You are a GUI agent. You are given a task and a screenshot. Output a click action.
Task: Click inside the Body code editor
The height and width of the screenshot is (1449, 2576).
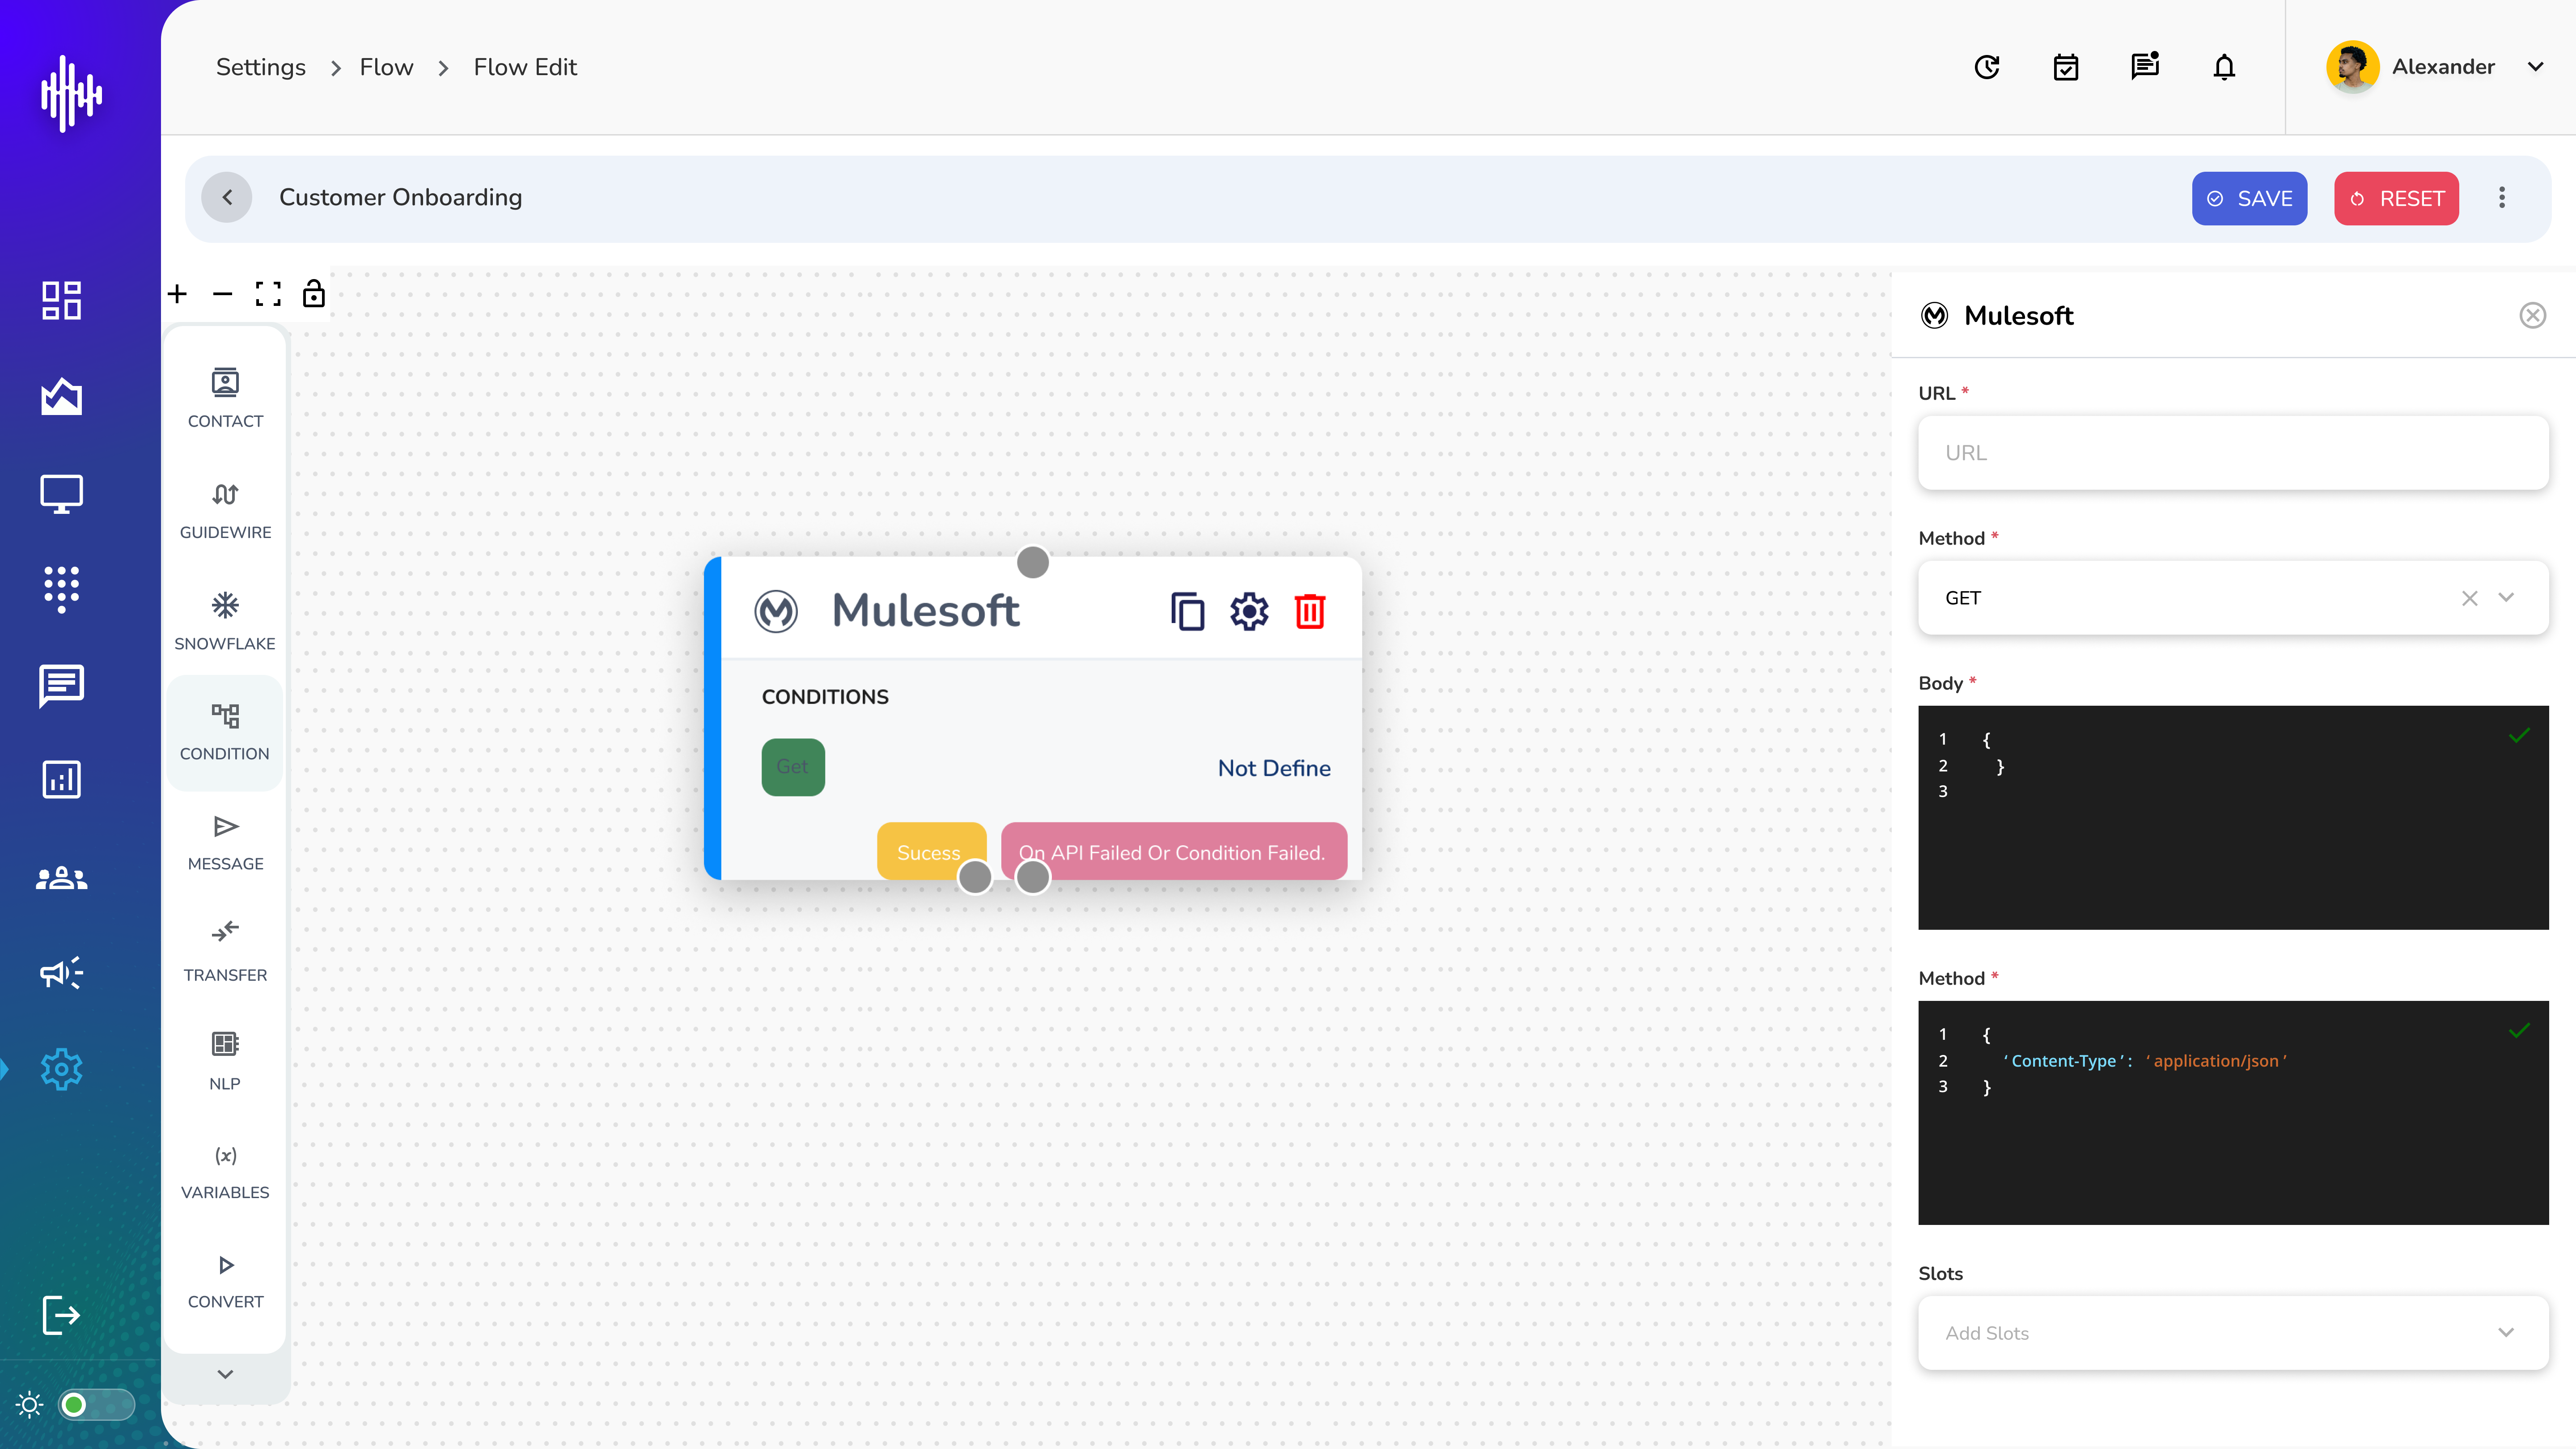[x=2233, y=818]
